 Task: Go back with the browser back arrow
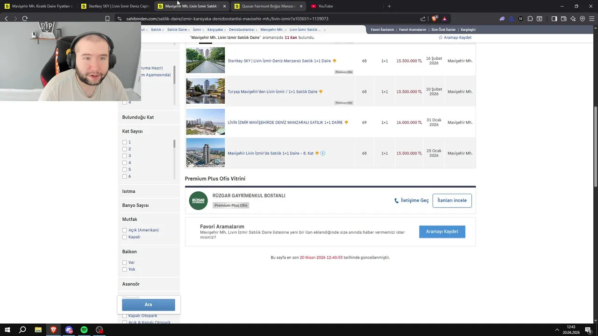[6, 19]
